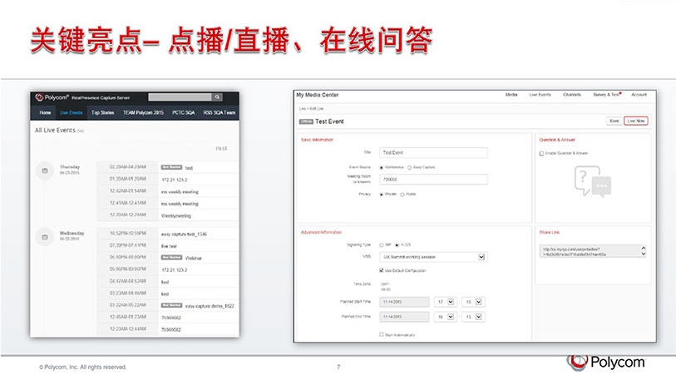Viewport: 676px width, 380px height.
Task: Choose Public privacy radio button
Action: pyautogui.click(x=402, y=194)
